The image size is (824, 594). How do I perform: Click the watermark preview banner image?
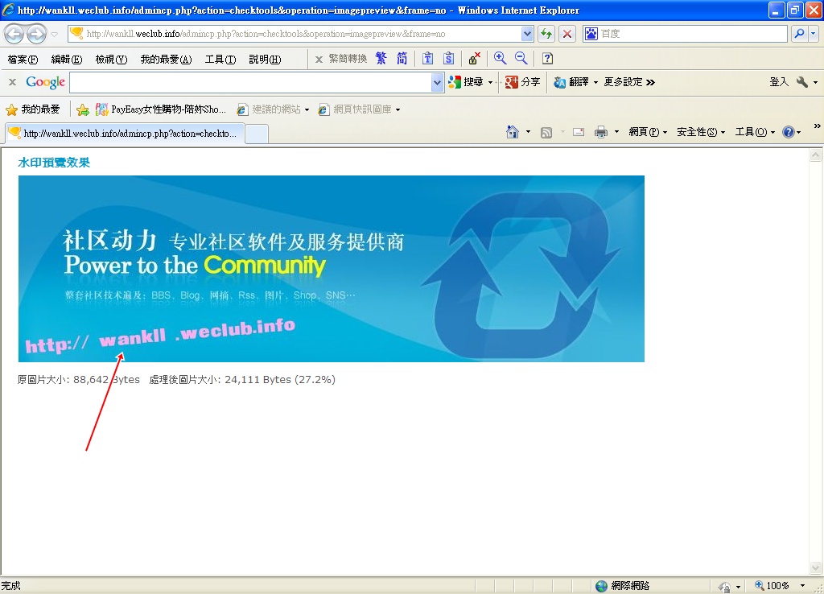(x=331, y=269)
